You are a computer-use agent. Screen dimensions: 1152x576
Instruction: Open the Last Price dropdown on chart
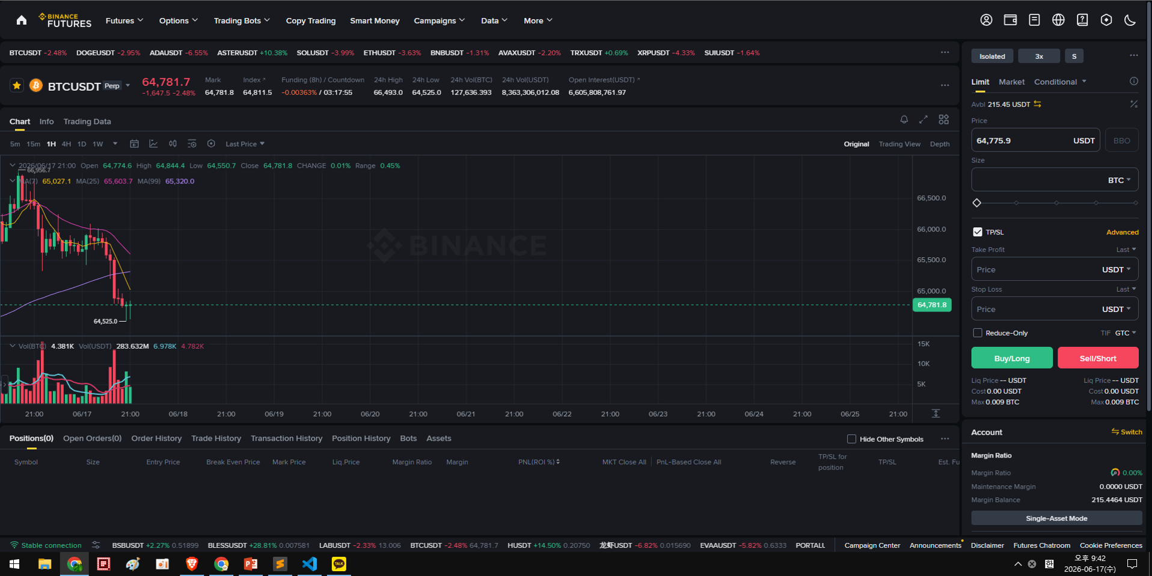pos(245,144)
